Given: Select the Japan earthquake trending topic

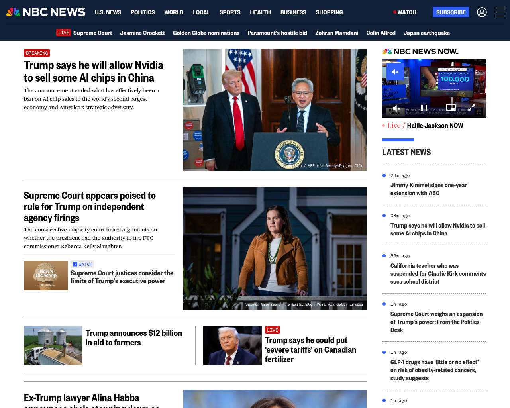Looking at the screenshot, I should tap(426, 33).
